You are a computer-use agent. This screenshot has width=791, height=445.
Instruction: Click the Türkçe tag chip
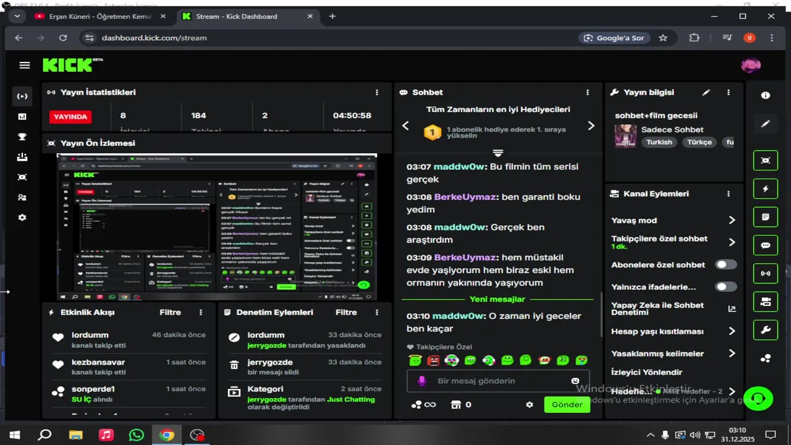coord(700,142)
